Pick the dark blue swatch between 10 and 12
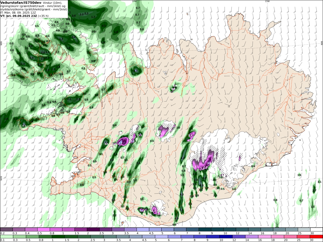Image resolution: width=323 pixels, height=242 pixels. 226,236
